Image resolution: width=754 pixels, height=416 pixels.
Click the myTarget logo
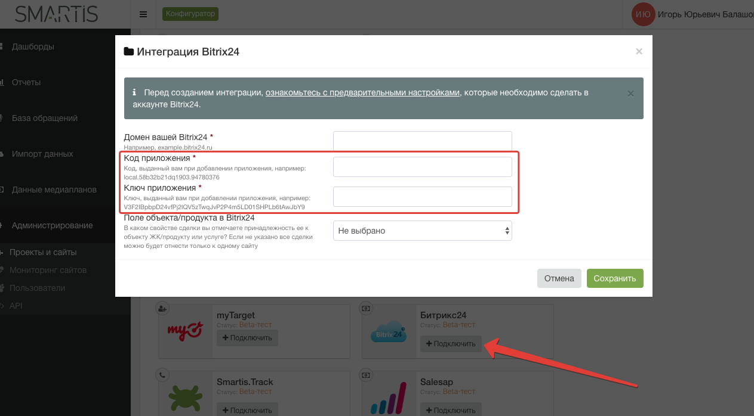tap(185, 329)
